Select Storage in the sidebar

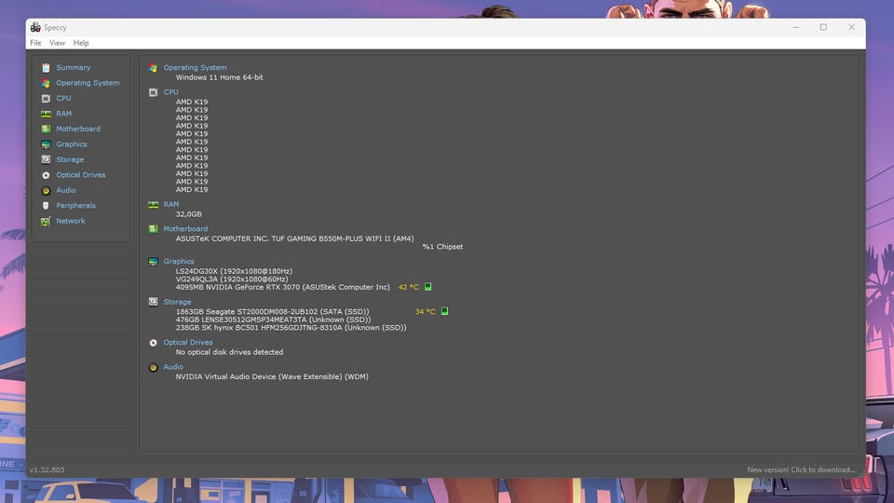[x=70, y=159]
